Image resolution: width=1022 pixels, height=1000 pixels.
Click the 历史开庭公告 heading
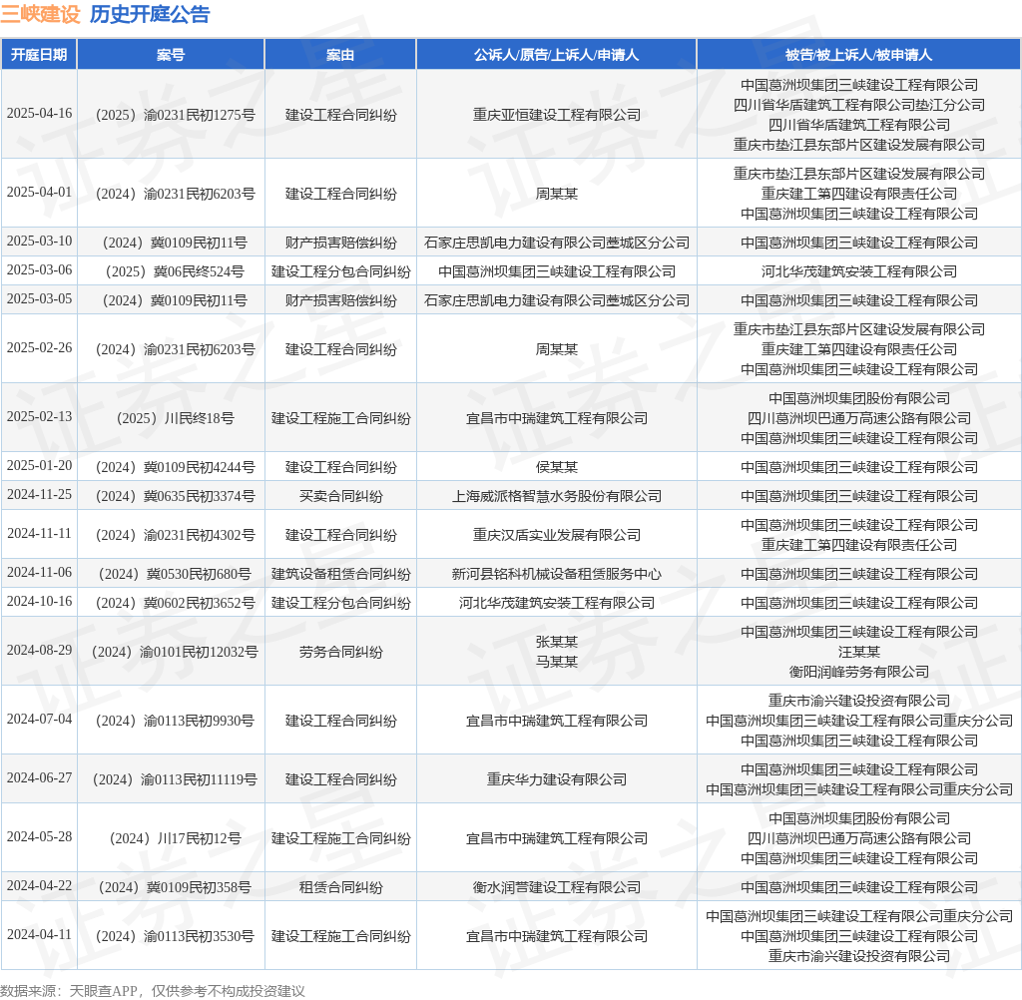pos(150,14)
